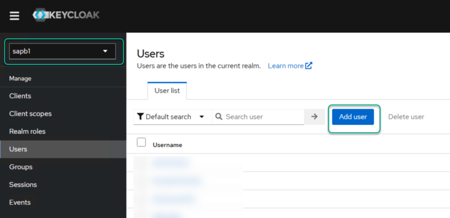Click Delete user
Image resolution: width=450 pixels, height=218 pixels.
(x=406, y=116)
